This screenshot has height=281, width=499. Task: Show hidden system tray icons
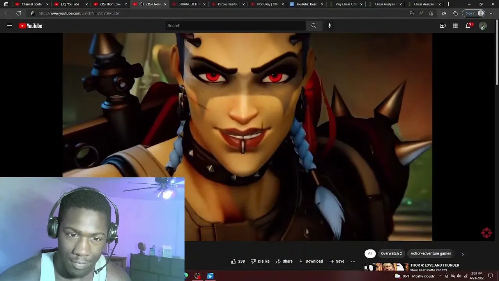[440, 276]
